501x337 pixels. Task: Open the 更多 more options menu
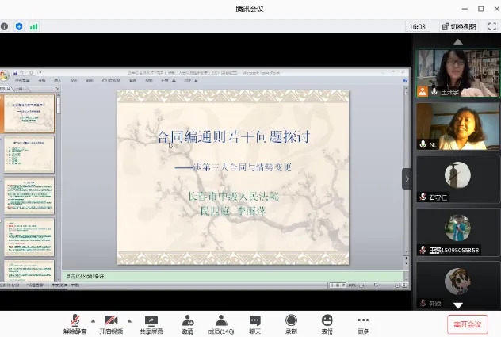point(363,323)
